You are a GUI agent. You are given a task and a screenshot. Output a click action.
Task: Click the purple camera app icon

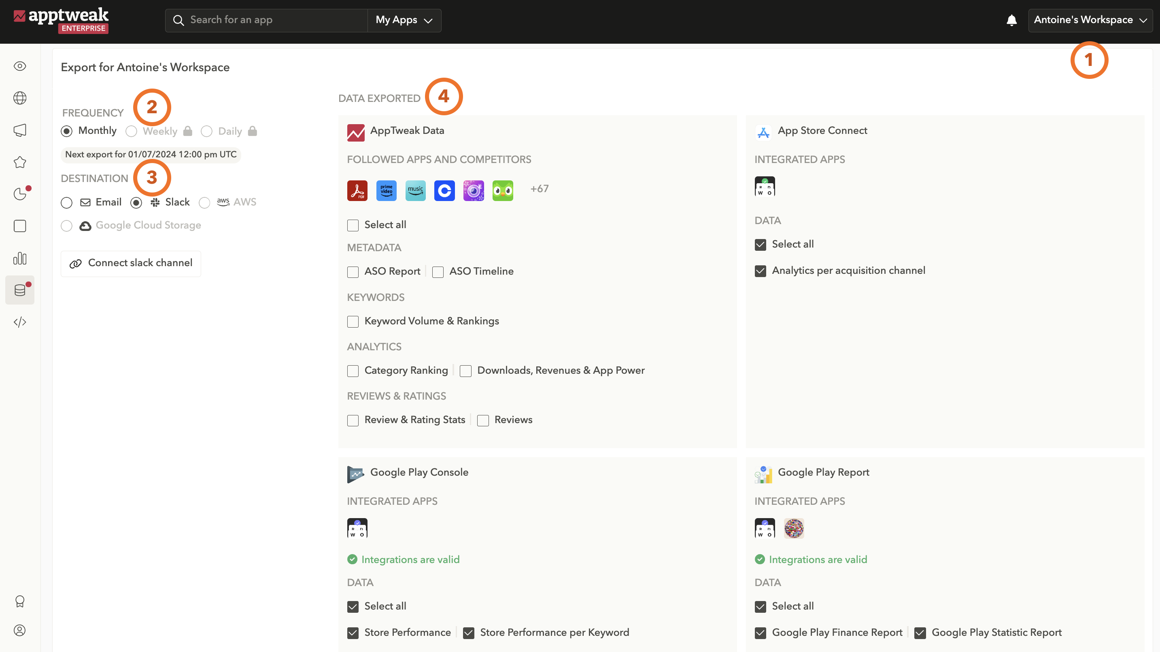474,191
